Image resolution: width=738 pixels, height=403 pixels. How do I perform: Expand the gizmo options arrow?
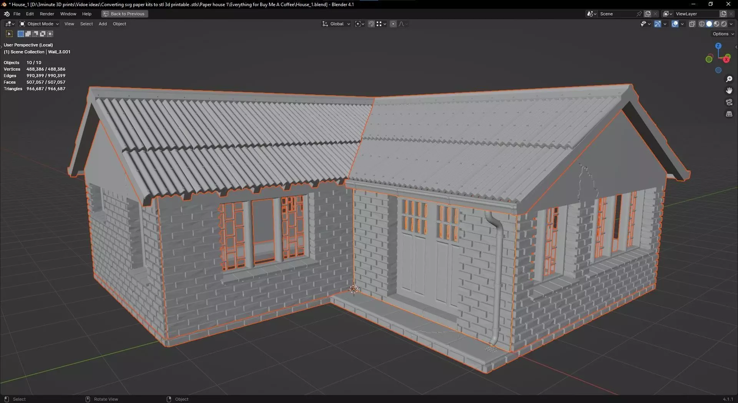(665, 24)
